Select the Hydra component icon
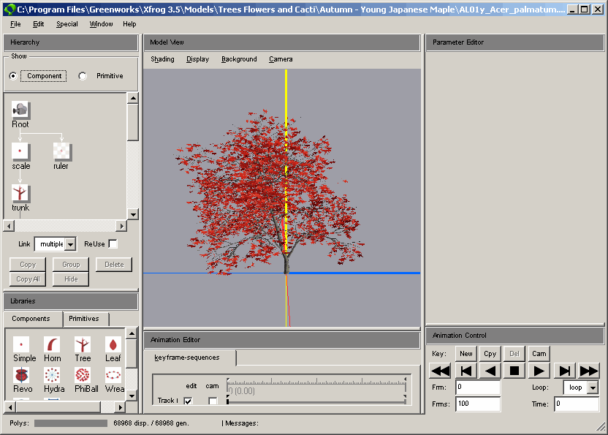This screenshot has height=435, width=608. [x=52, y=375]
